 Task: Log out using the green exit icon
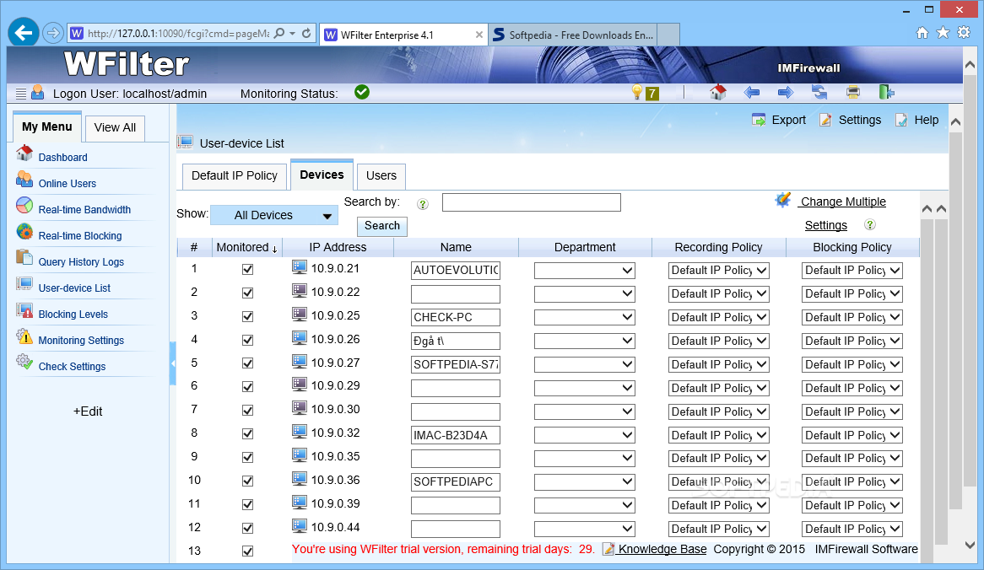(x=886, y=92)
